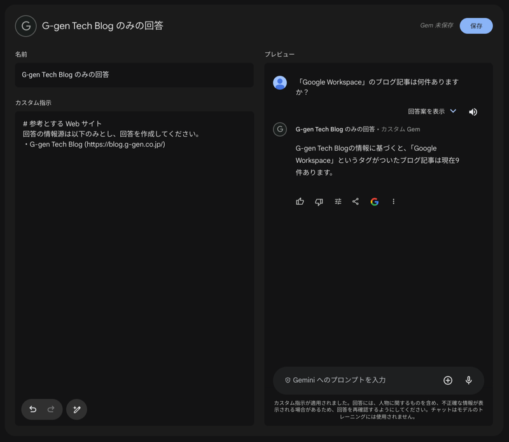Open more options three-dot menu
The width and height of the screenshot is (509, 442).
[x=393, y=202]
